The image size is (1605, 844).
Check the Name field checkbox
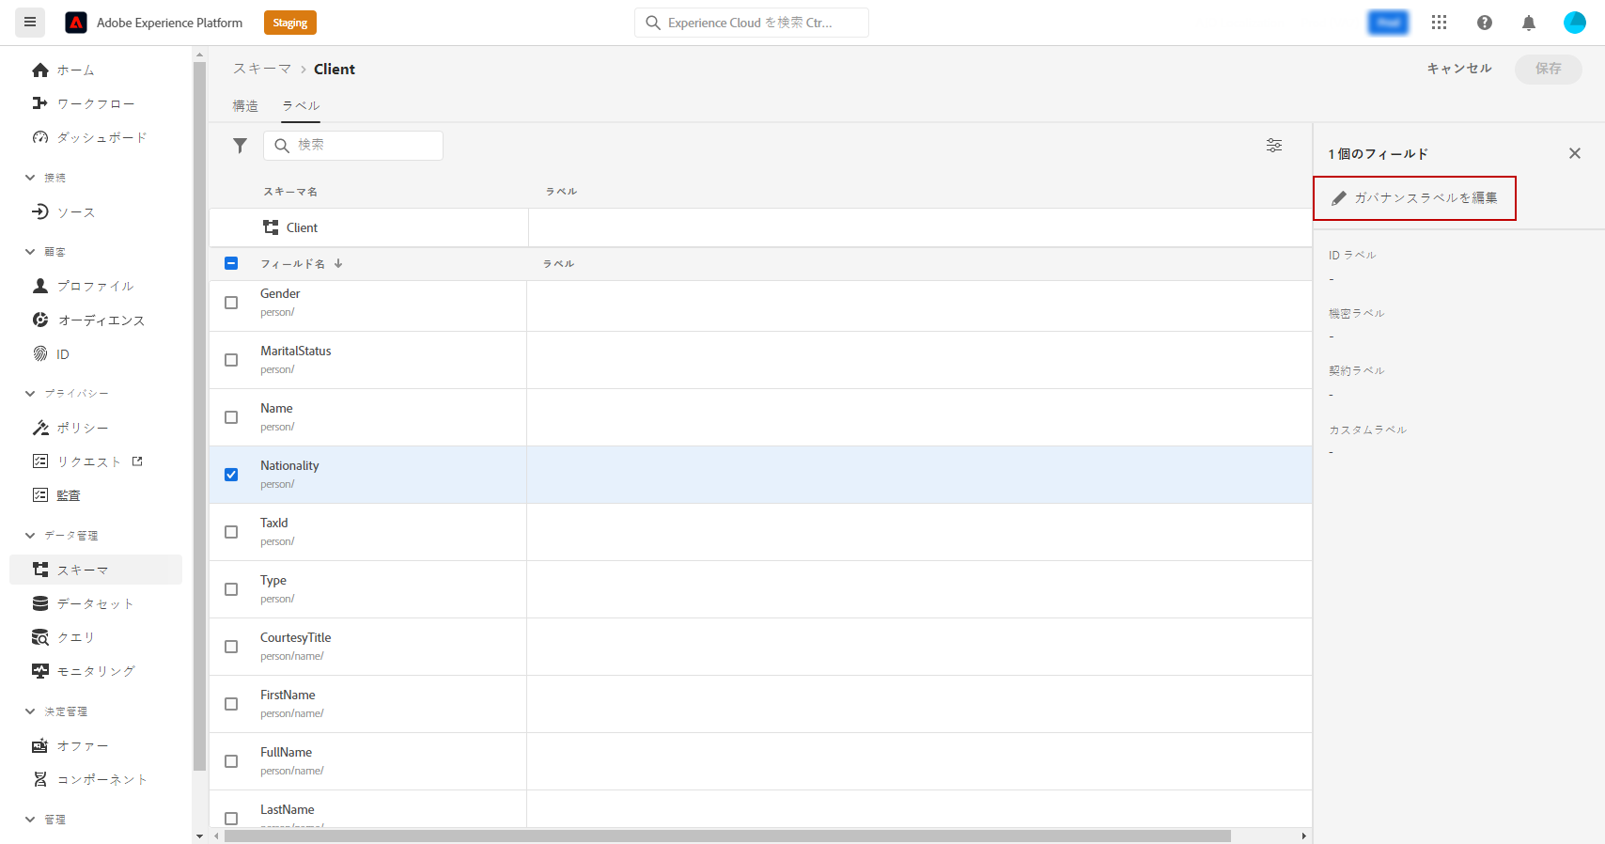pyautogui.click(x=231, y=417)
